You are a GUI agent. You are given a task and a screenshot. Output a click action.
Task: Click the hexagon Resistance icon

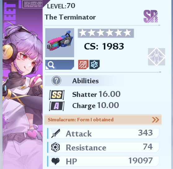55,147
